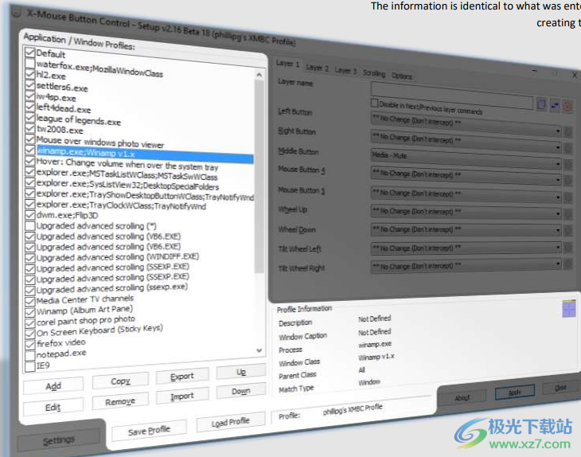Toggle the league of legends.exe checkbox
Viewport: 581px width, 457px height.
pos(30,118)
